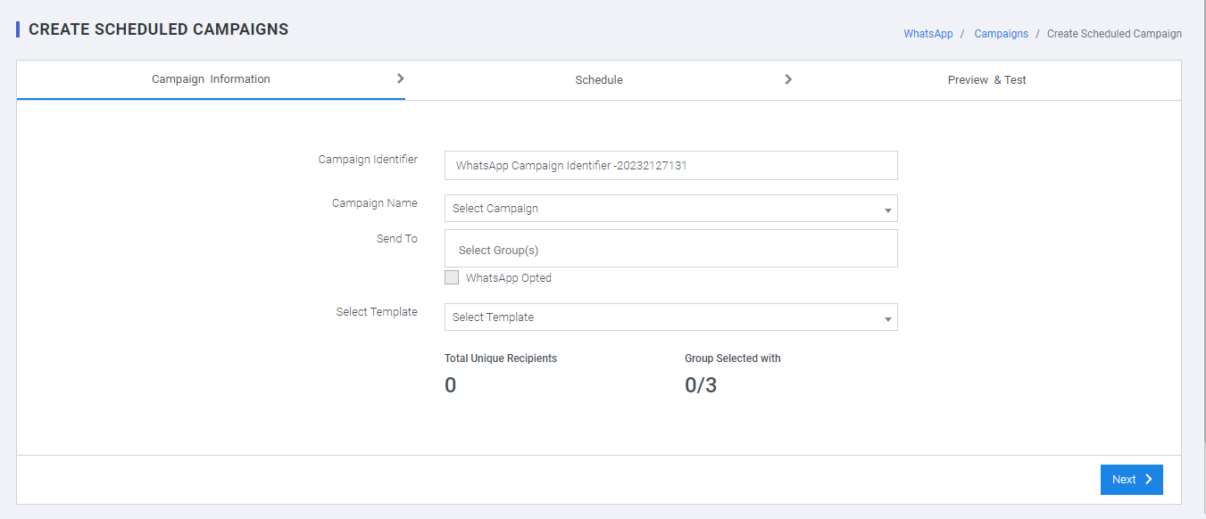Focus the Campaign Identifier text field

point(671,166)
